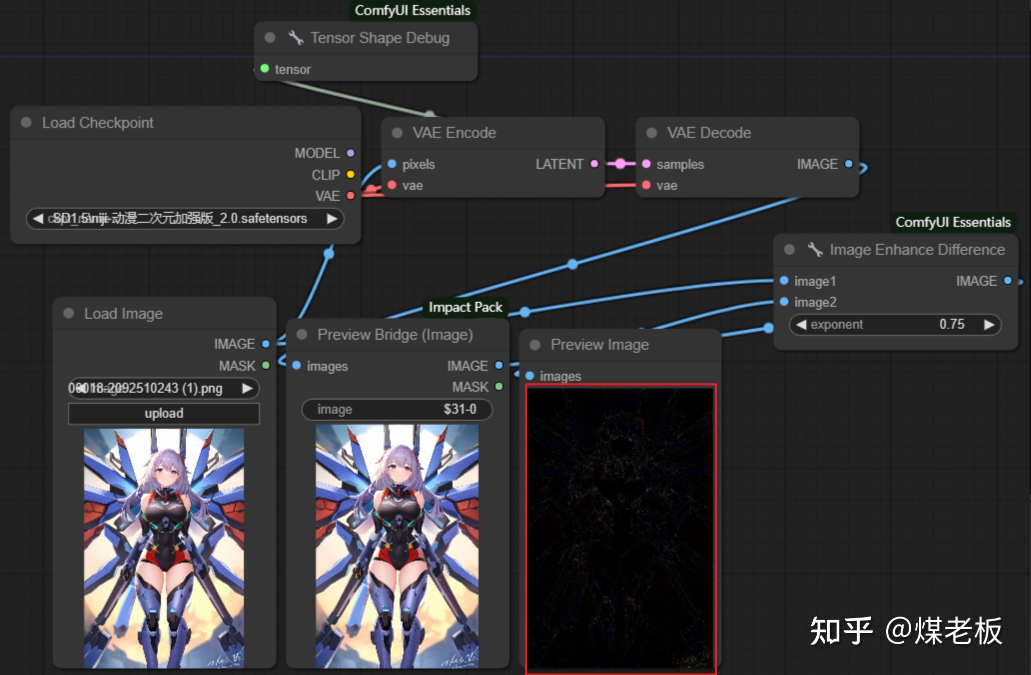This screenshot has height=675, width=1031.
Task: Click the tensor green input socket
Action: pos(265,68)
